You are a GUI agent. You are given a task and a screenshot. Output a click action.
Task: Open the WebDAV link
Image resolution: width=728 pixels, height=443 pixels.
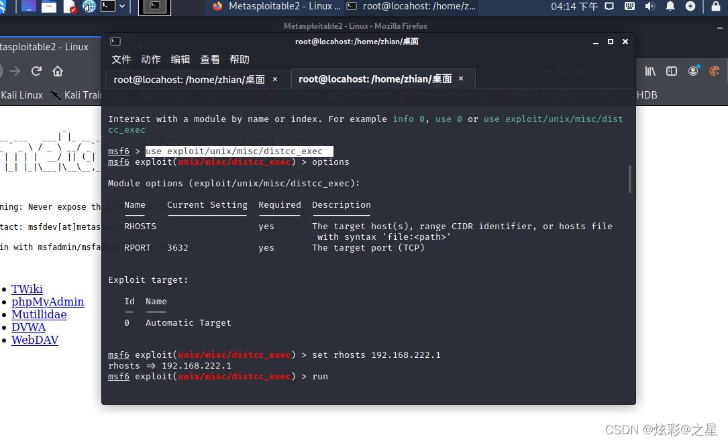pos(35,340)
